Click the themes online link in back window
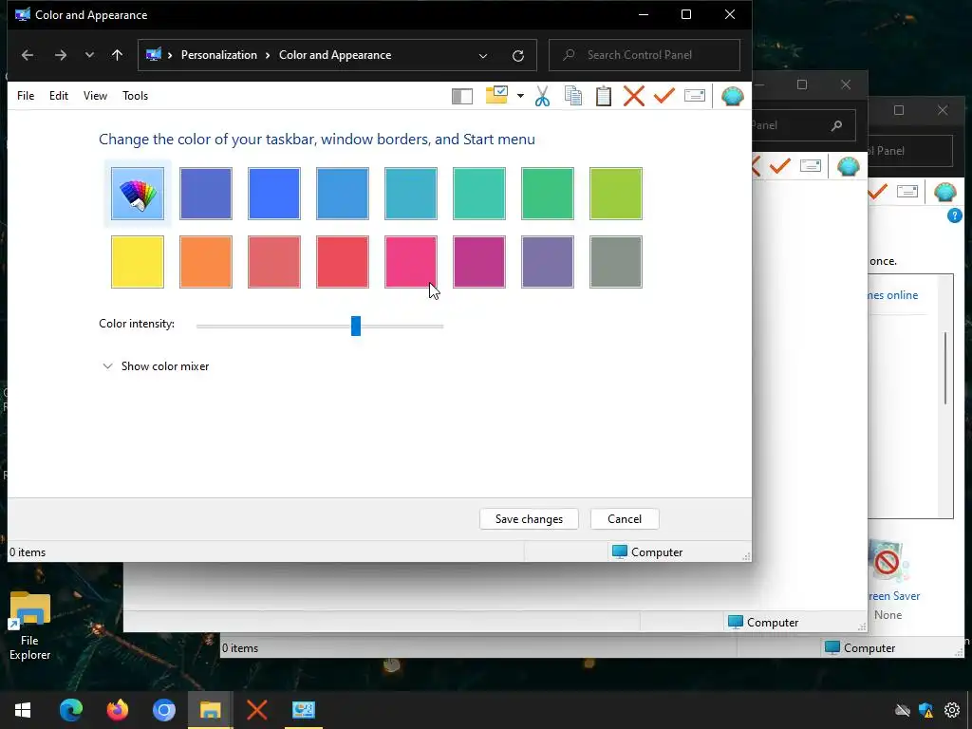 point(892,295)
